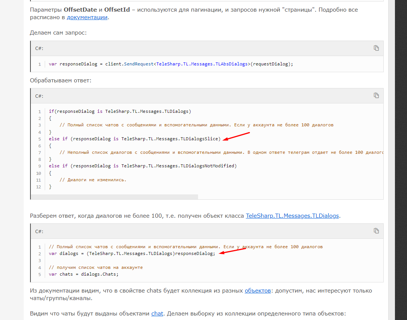Click the TLDialogsNotModified else-if line
This screenshot has width=407, height=320.
[x=143, y=166]
